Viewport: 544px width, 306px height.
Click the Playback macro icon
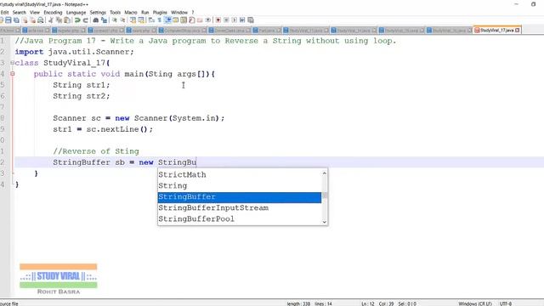click(235, 20)
